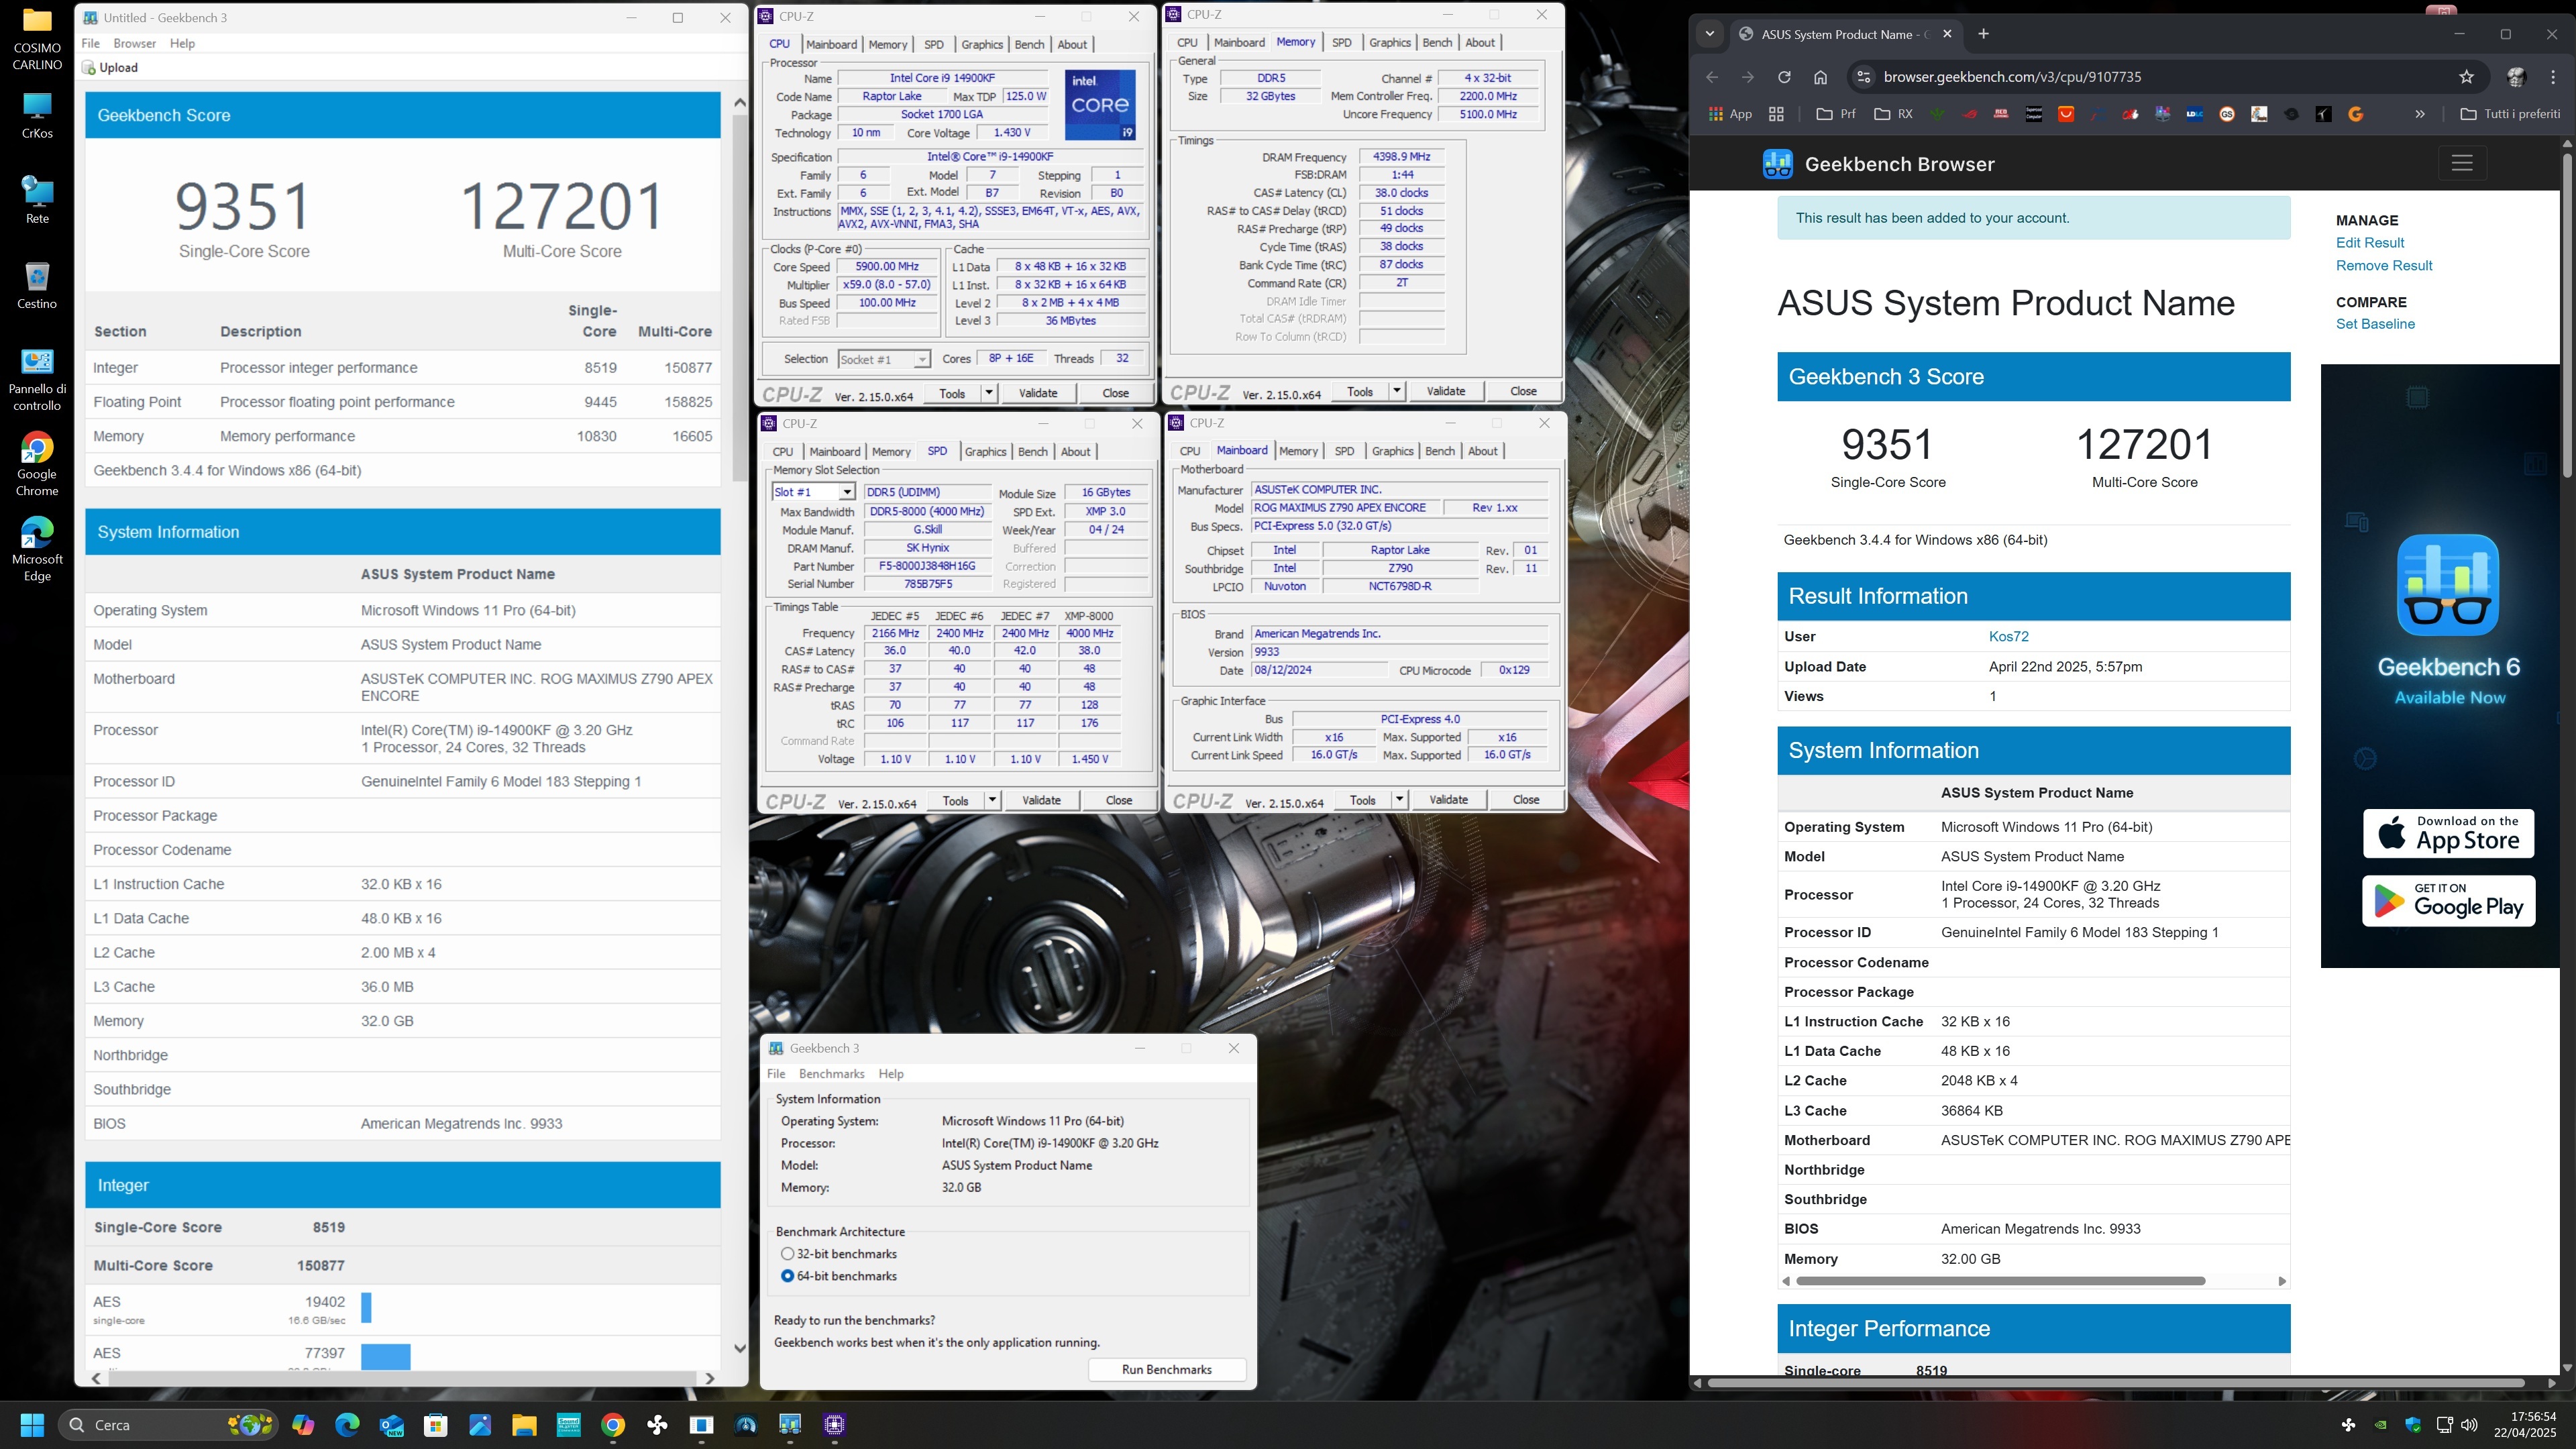Click the Chrome address bar URL
This screenshot has width=2576, height=1449.
(2012, 77)
